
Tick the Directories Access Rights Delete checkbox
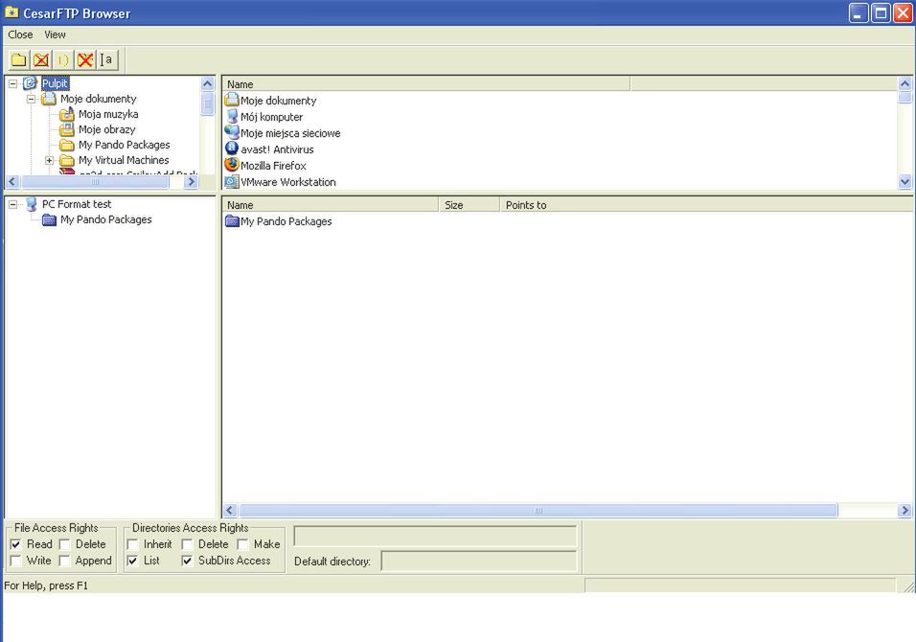187,544
